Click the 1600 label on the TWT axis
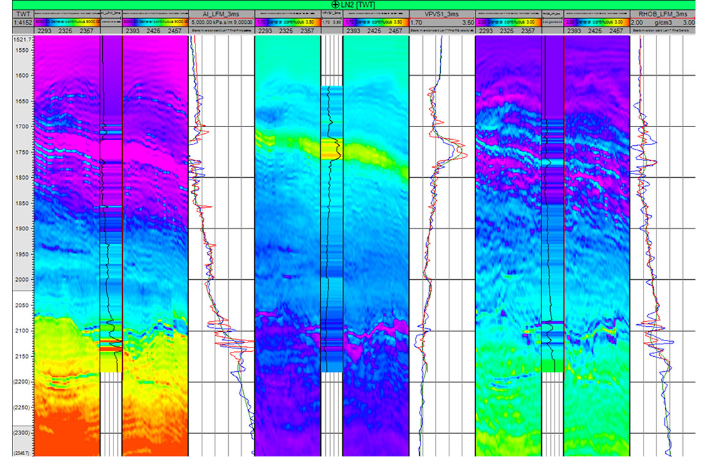 click(23, 76)
